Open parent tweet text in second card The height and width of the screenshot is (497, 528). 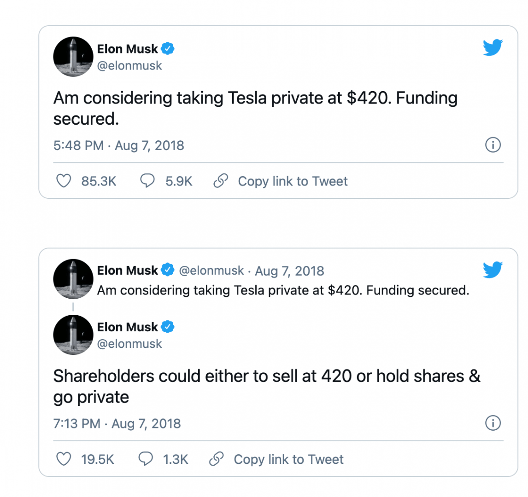tap(283, 290)
